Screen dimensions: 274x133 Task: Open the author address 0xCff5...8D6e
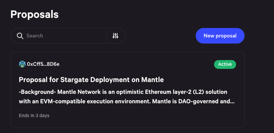[x=43, y=64]
